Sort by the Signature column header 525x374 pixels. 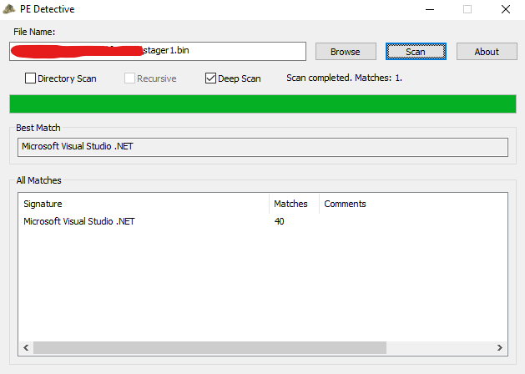click(x=144, y=204)
